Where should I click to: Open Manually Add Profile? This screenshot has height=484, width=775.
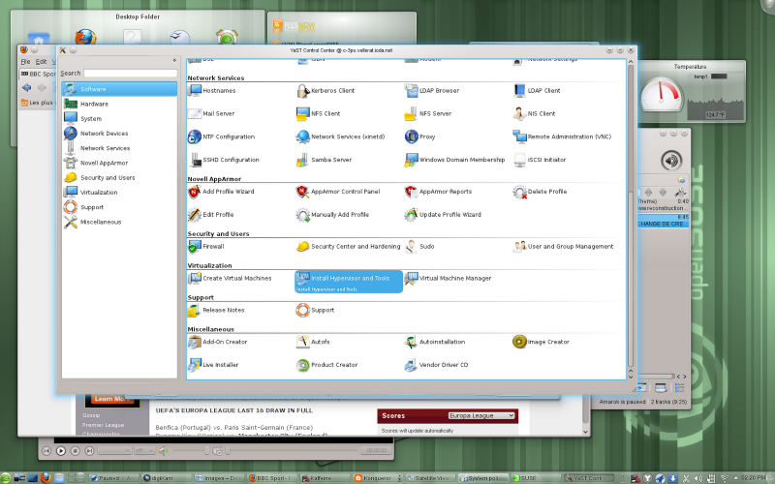click(332, 215)
